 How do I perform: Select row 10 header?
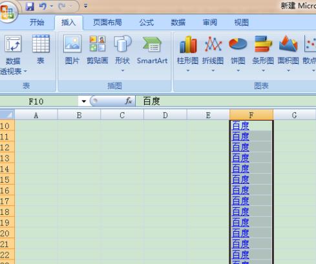point(7,126)
